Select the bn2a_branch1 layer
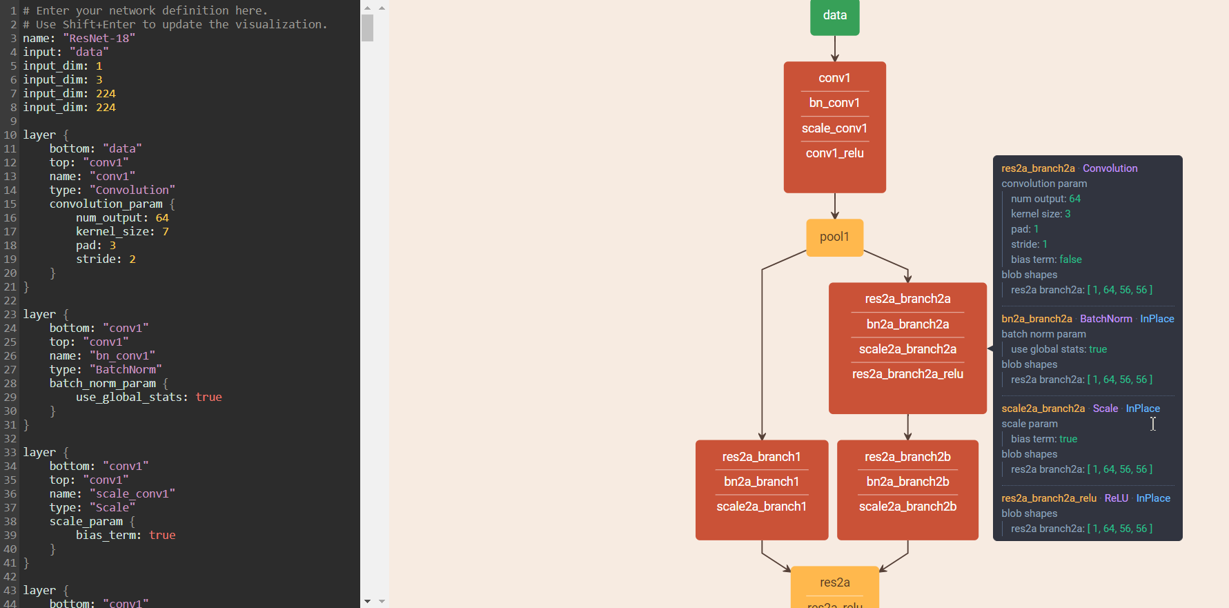Image resolution: width=1229 pixels, height=608 pixels. point(761,482)
